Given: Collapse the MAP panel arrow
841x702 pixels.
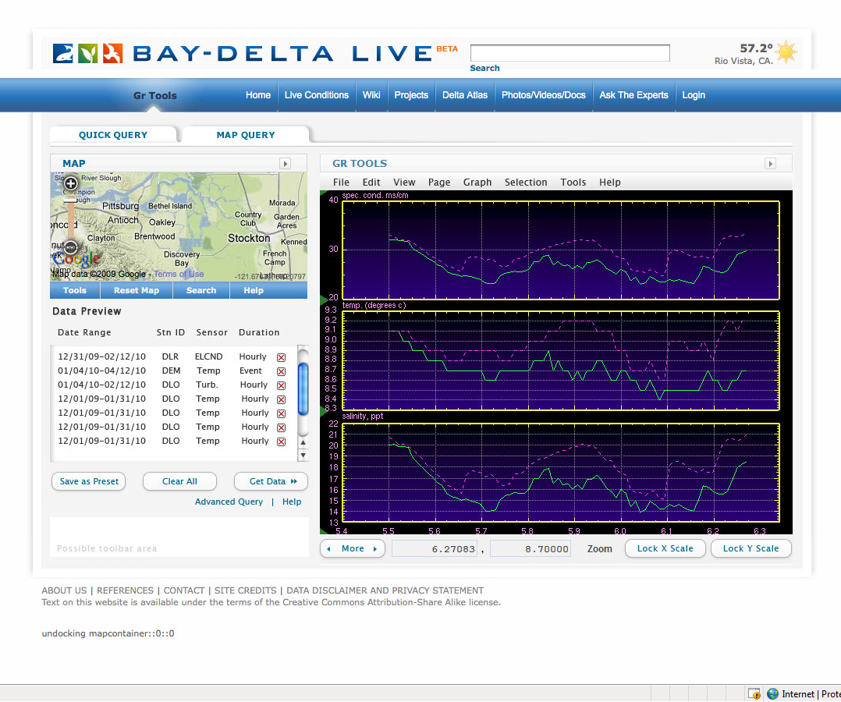Looking at the screenshot, I should [x=286, y=164].
